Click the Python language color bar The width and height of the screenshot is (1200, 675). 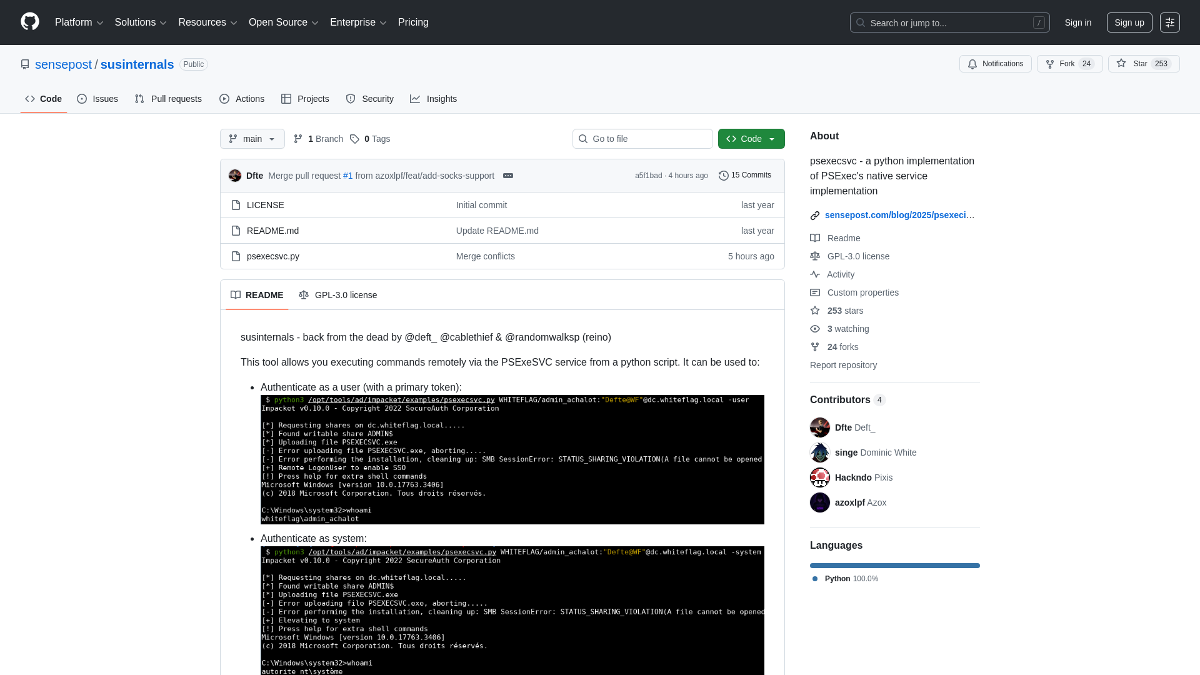coord(894,566)
